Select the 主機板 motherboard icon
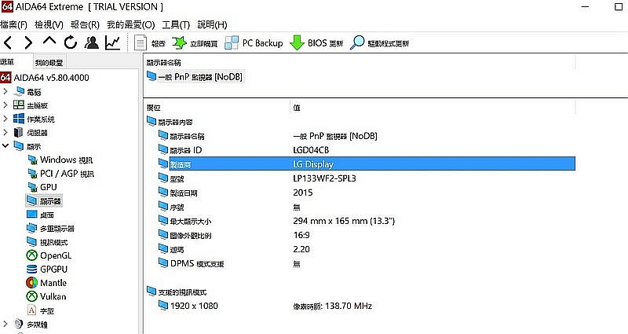 [19, 105]
